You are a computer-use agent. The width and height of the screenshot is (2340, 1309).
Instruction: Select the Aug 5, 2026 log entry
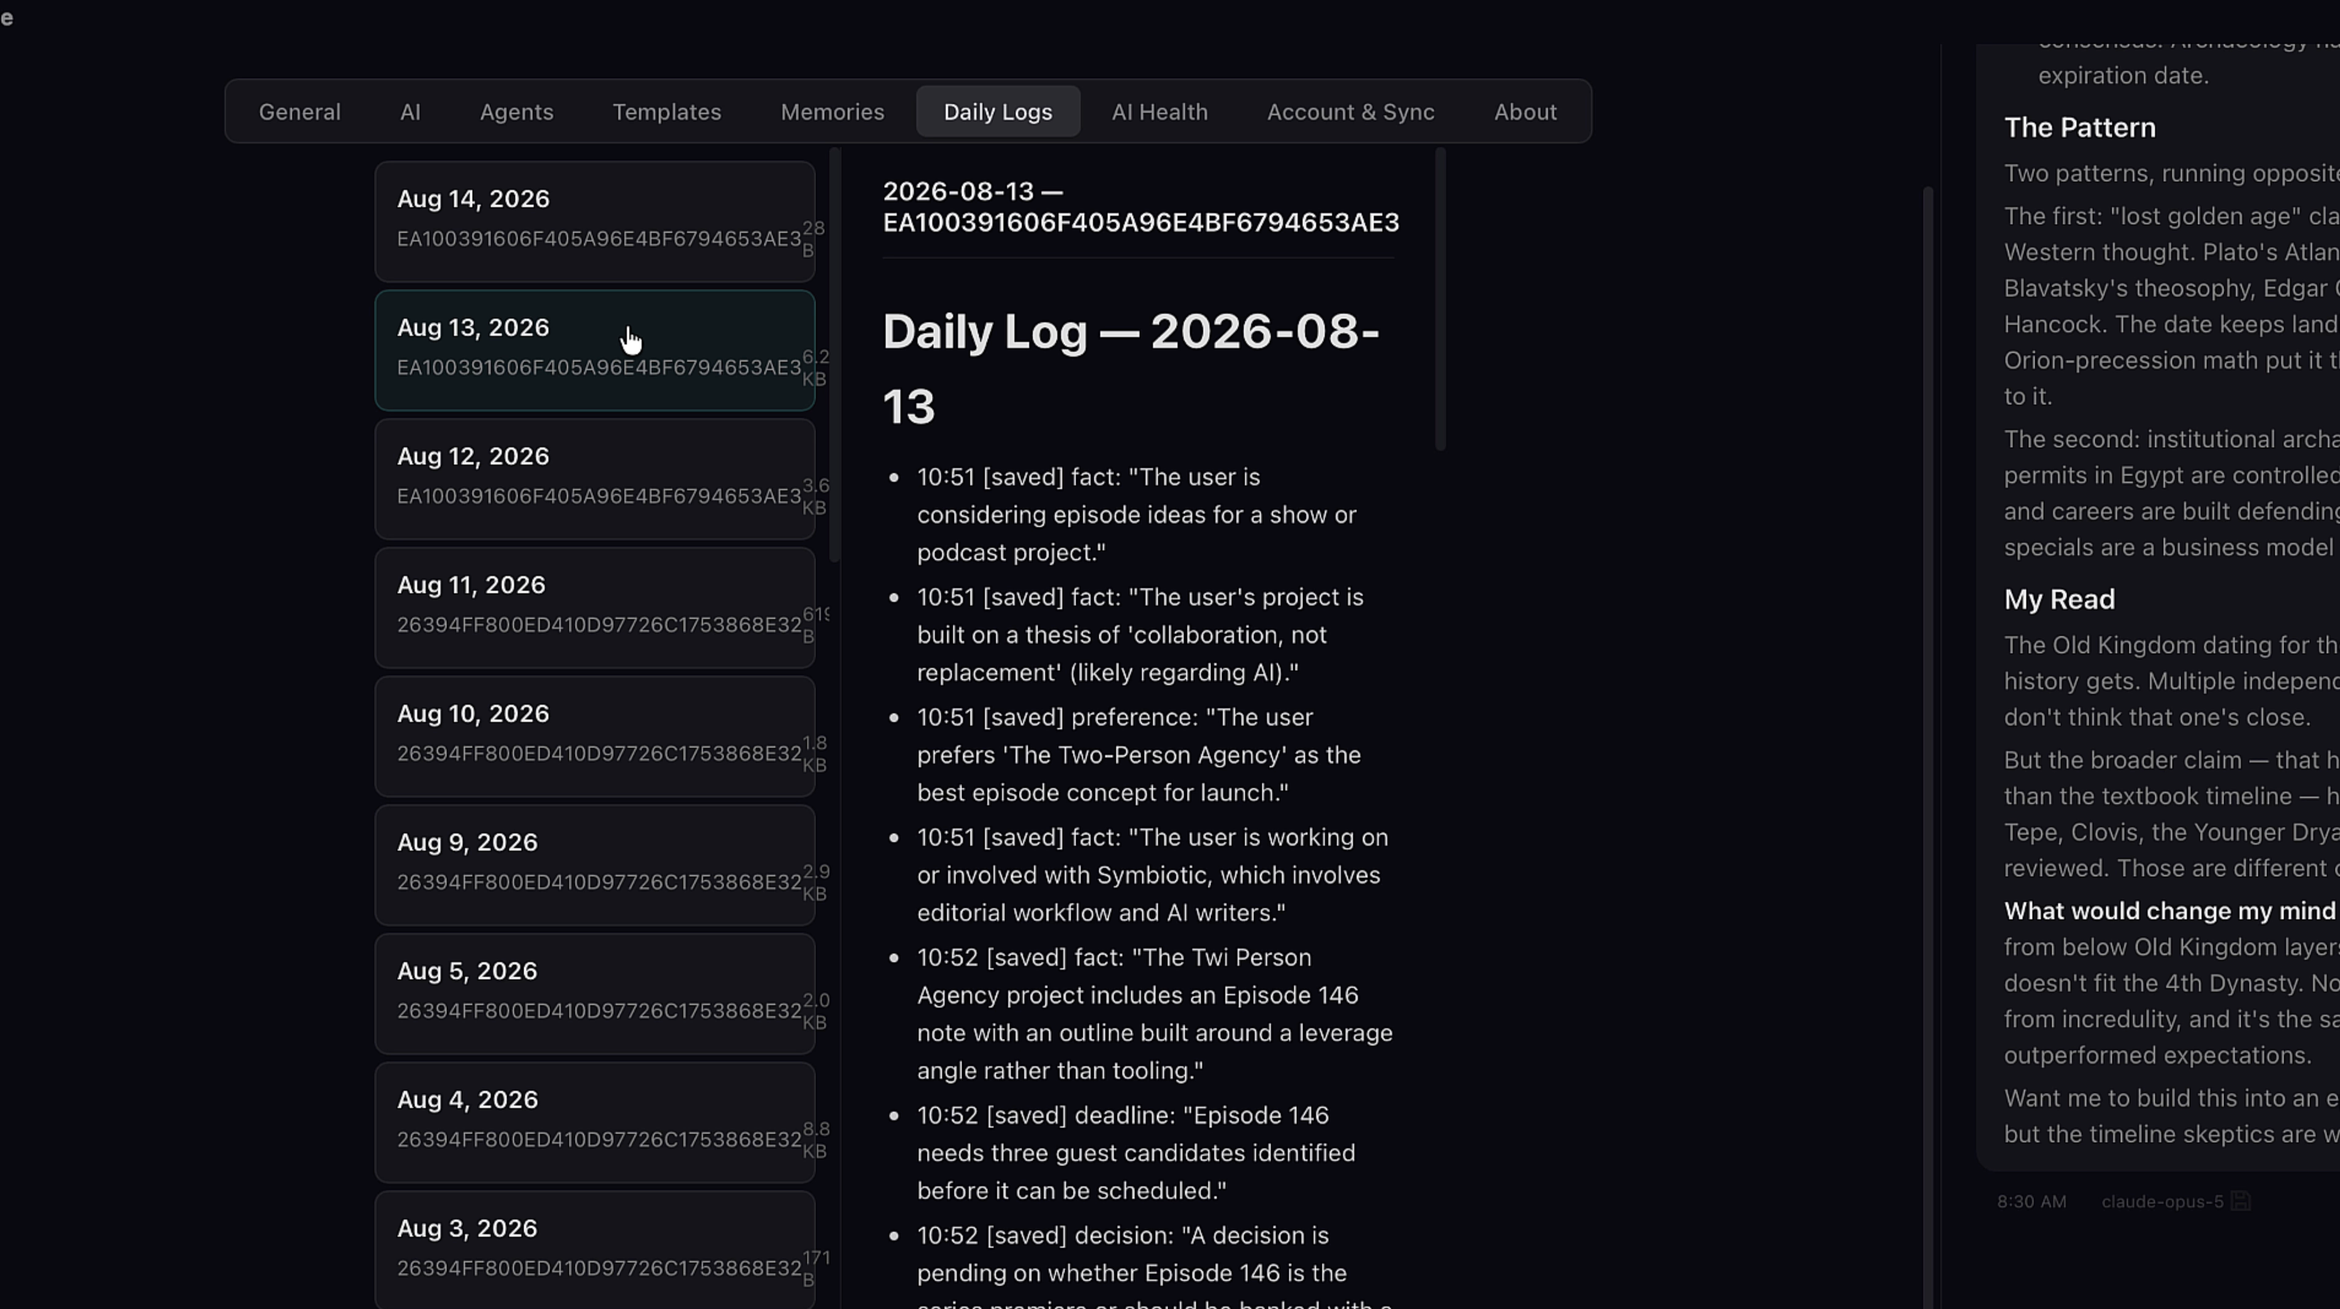coord(595,995)
